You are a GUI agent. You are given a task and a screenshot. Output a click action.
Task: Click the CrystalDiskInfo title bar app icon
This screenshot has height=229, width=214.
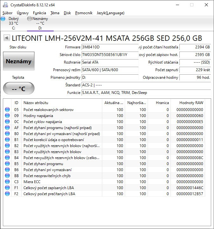coord(5,5)
